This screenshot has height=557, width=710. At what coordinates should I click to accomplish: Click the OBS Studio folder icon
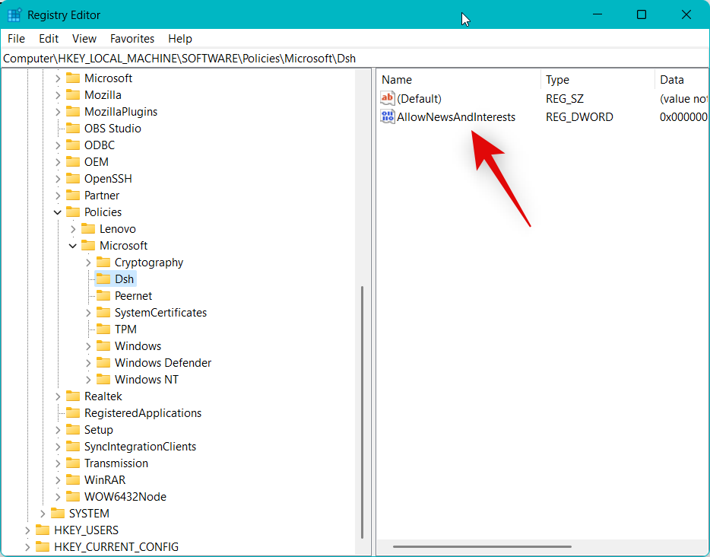[x=73, y=128]
